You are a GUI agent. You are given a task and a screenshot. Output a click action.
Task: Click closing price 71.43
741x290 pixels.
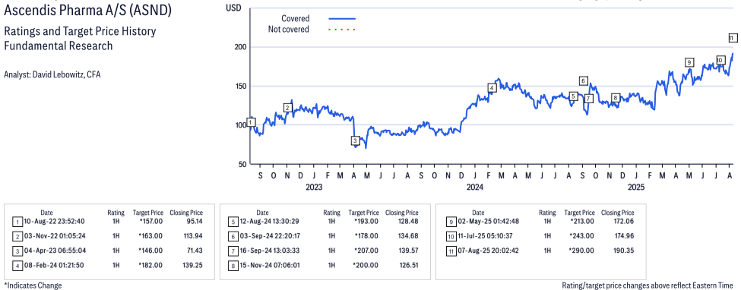click(x=195, y=251)
